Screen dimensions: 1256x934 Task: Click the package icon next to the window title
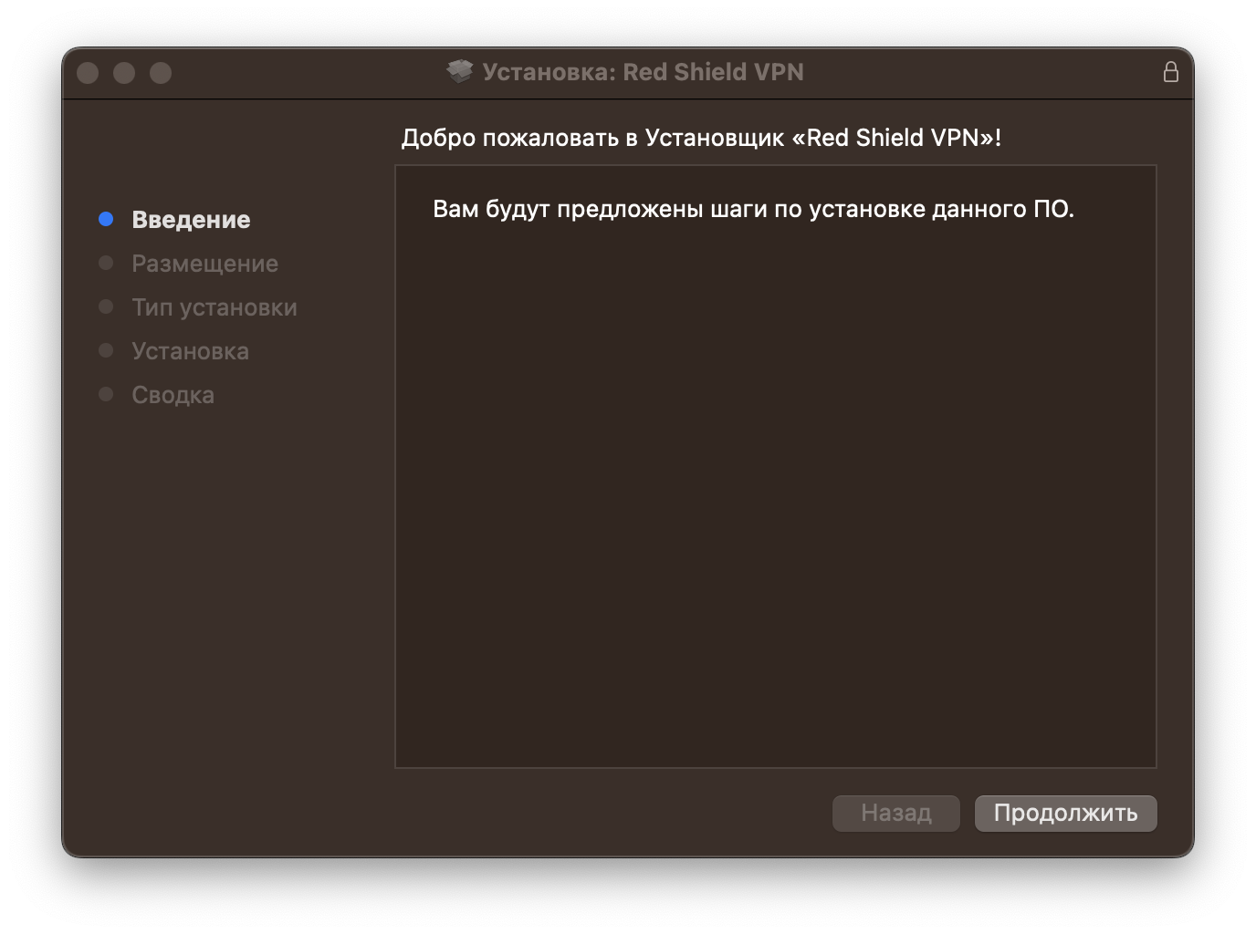460,71
